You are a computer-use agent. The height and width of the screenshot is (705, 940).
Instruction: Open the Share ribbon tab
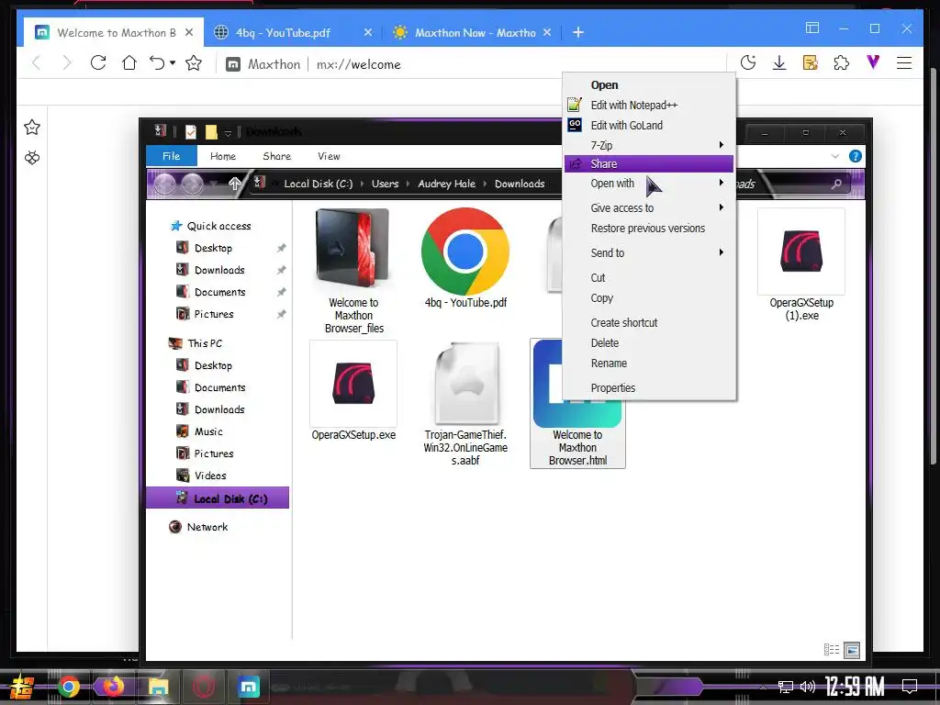[x=277, y=156]
